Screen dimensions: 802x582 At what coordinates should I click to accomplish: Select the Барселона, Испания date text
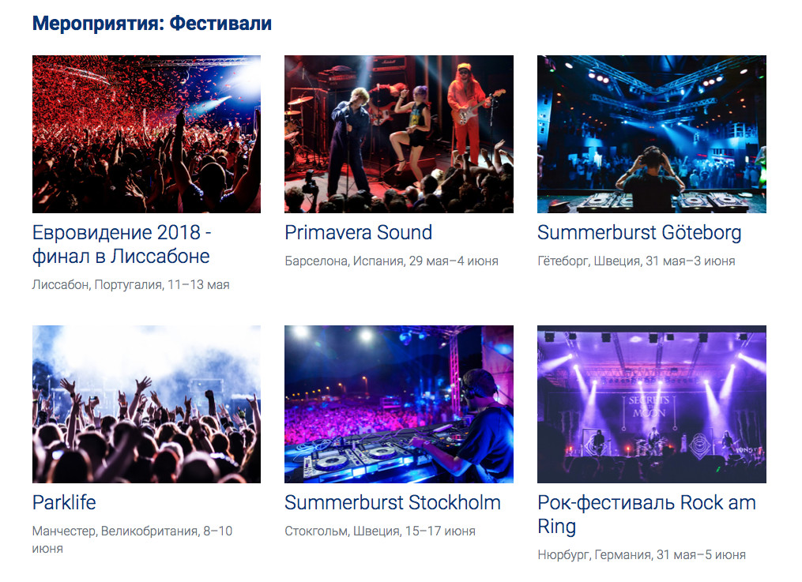click(391, 261)
